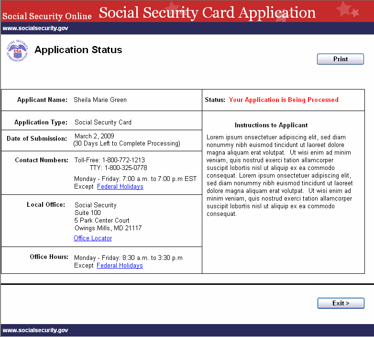Click the Instructions to Applicant heading

271,125
